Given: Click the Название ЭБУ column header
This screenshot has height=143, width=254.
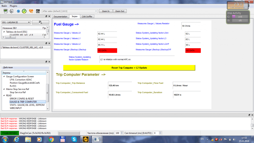Looking at the screenshot, I should pyautogui.click(x=22, y=28).
